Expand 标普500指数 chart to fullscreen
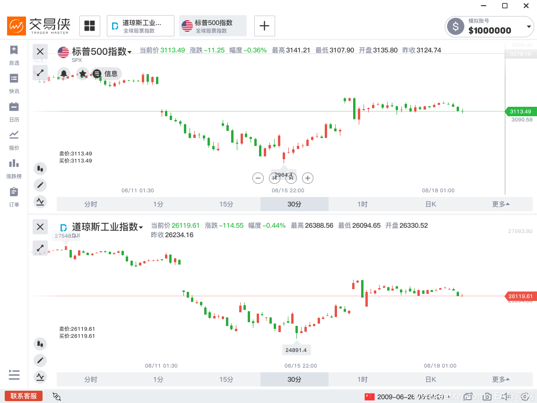The height and width of the screenshot is (403, 537). point(40,73)
